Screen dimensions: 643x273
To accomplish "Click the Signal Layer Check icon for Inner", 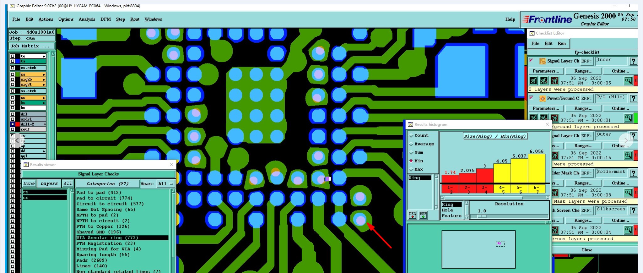I will coord(542,61).
